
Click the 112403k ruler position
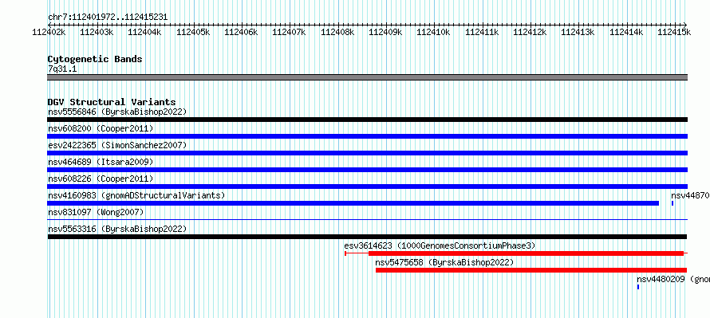[97, 32]
